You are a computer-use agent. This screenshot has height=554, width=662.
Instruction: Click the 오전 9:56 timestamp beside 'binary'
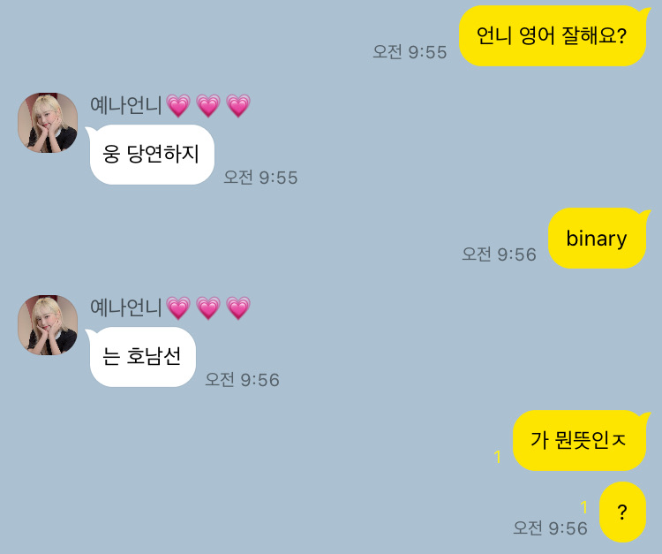499,254
